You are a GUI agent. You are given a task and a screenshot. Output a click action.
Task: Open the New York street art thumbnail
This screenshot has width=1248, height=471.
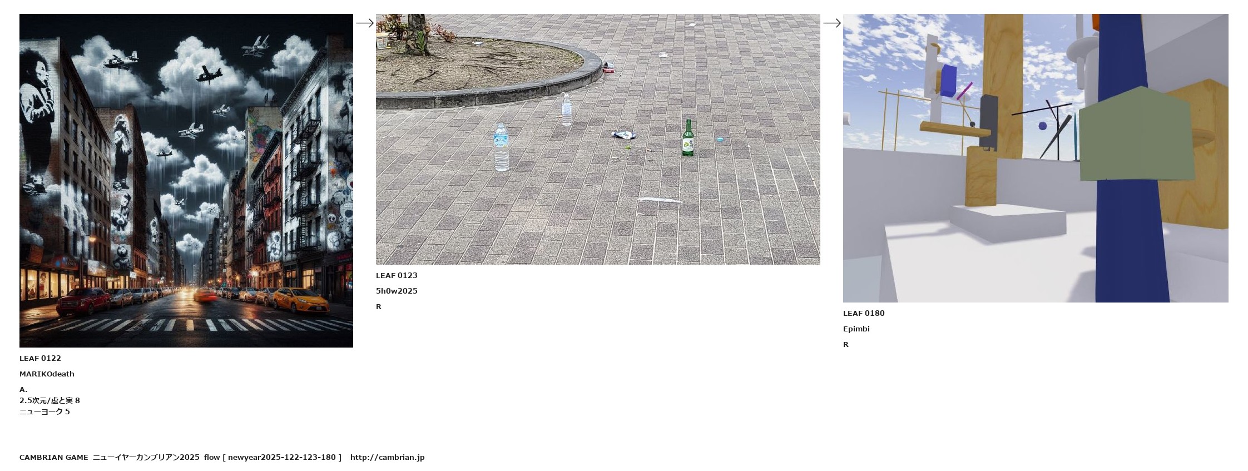pyautogui.click(x=186, y=181)
